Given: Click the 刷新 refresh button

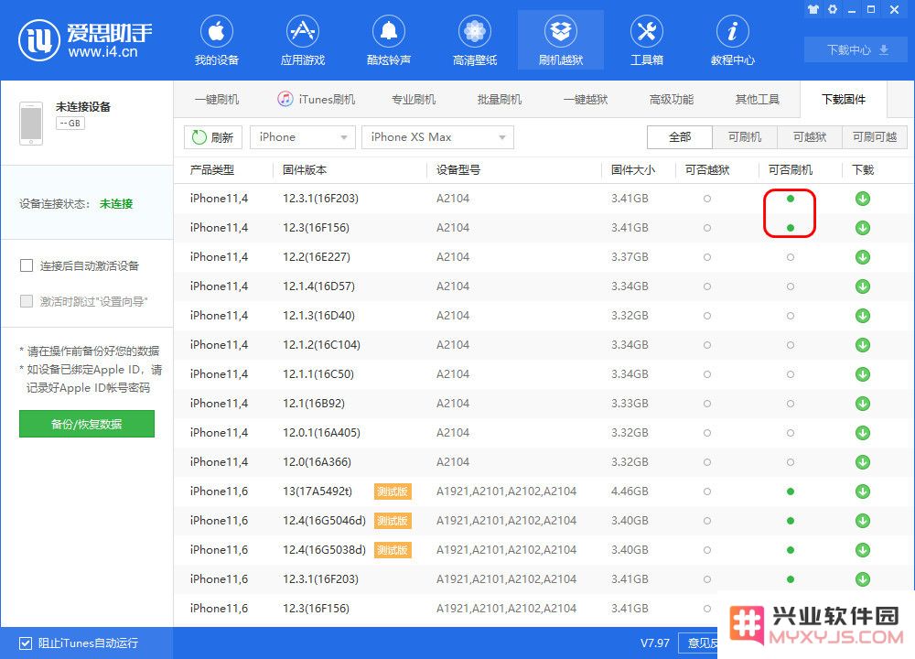Looking at the screenshot, I should point(213,137).
